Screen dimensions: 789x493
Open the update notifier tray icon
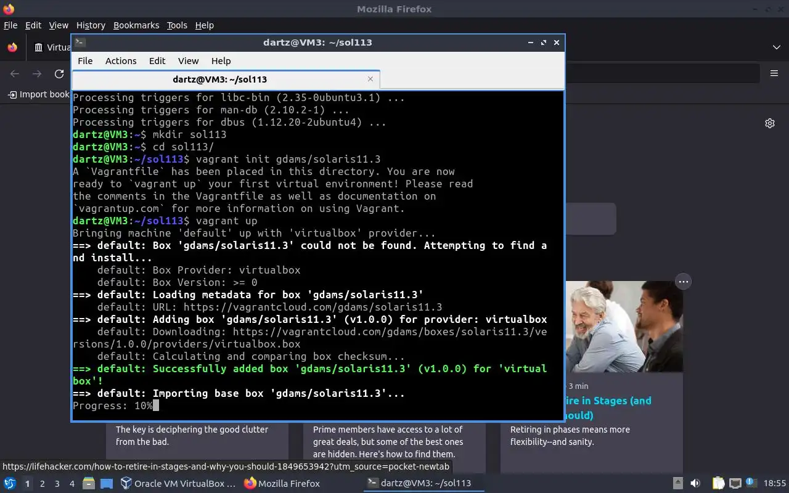pos(751,483)
